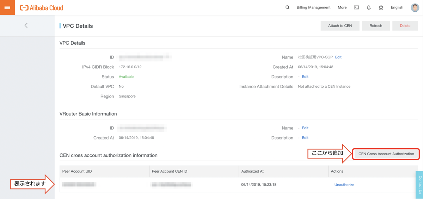Click the home console icon
Screen dimensions: 423x199
pyautogui.click(x=381, y=7)
